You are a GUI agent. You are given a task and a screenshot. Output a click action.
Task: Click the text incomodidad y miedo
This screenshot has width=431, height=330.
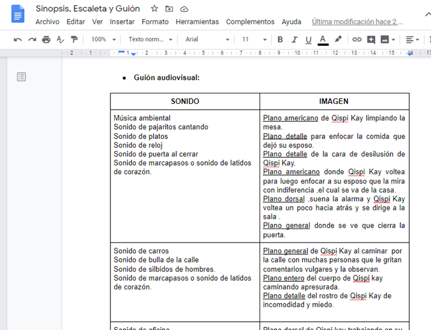tap(298, 305)
